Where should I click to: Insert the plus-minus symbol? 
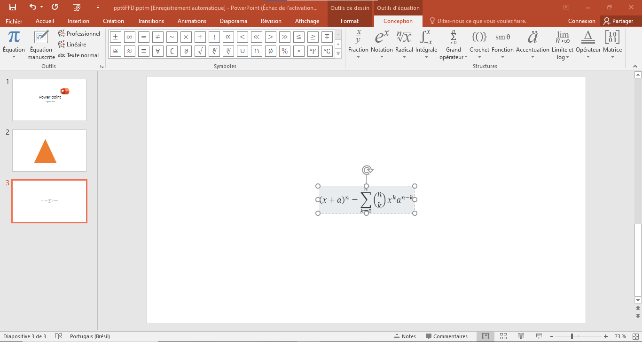116,37
